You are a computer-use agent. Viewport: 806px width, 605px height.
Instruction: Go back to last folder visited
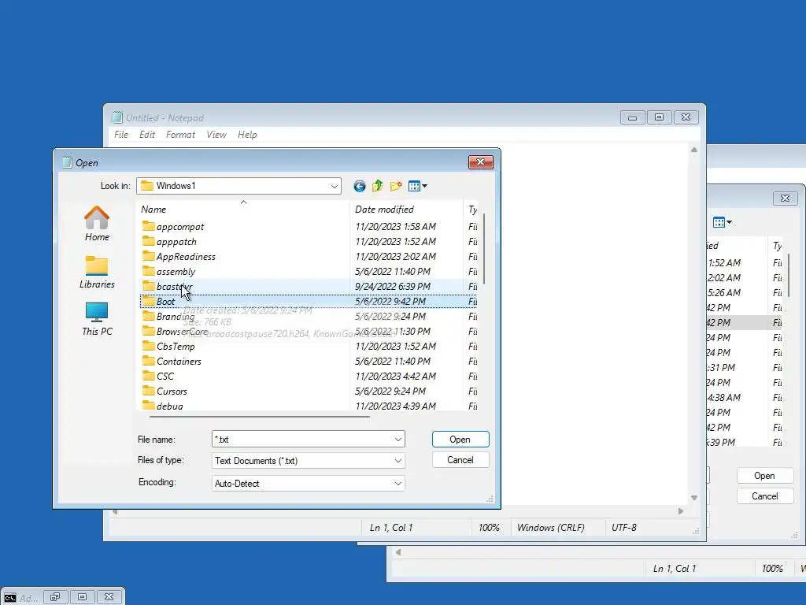(359, 186)
